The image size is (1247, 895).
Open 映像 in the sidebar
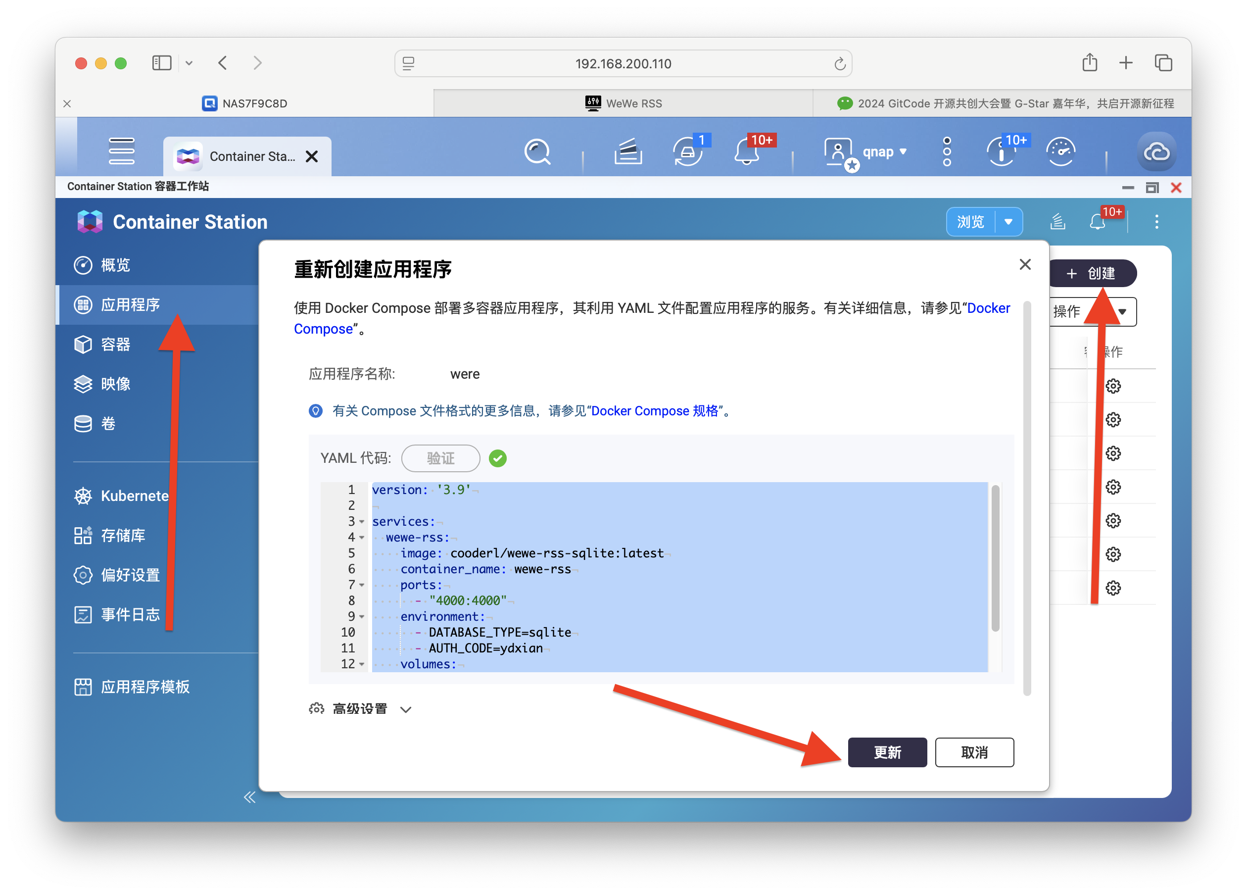[157, 384]
